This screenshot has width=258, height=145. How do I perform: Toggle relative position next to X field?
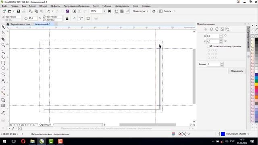click(x=225, y=35)
